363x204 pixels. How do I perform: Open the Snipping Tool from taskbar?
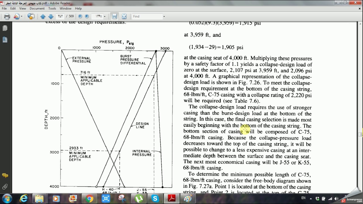[122, 199]
